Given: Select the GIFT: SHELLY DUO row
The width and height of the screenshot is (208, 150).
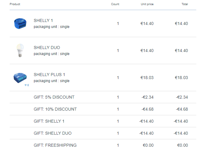Looking at the screenshot, I should pyautogui.click(x=103, y=133).
